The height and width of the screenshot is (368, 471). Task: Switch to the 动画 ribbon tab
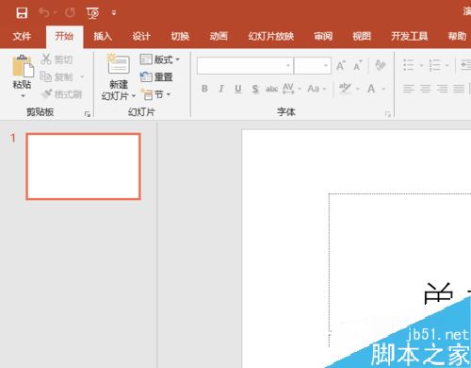tap(219, 36)
